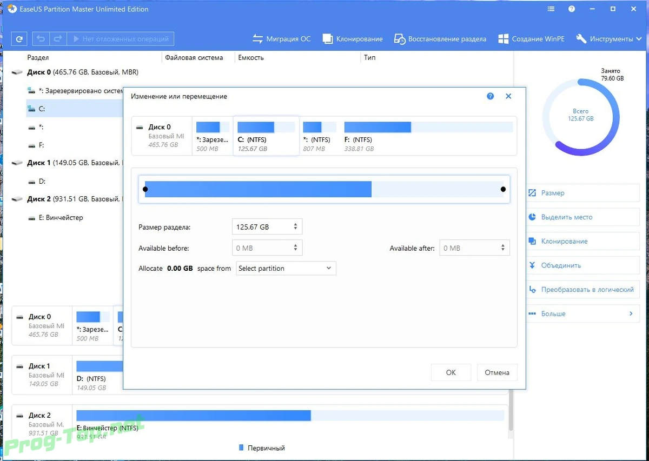Select the C: (NTFS) partition in dialog

pyautogui.click(x=266, y=136)
